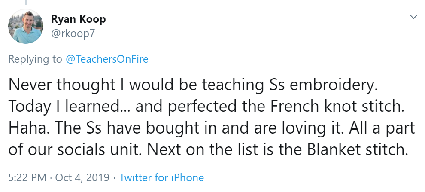This screenshot has width=425, height=192.
Task: Open the 'Twitter for iPhone' source link
Action: (x=161, y=177)
